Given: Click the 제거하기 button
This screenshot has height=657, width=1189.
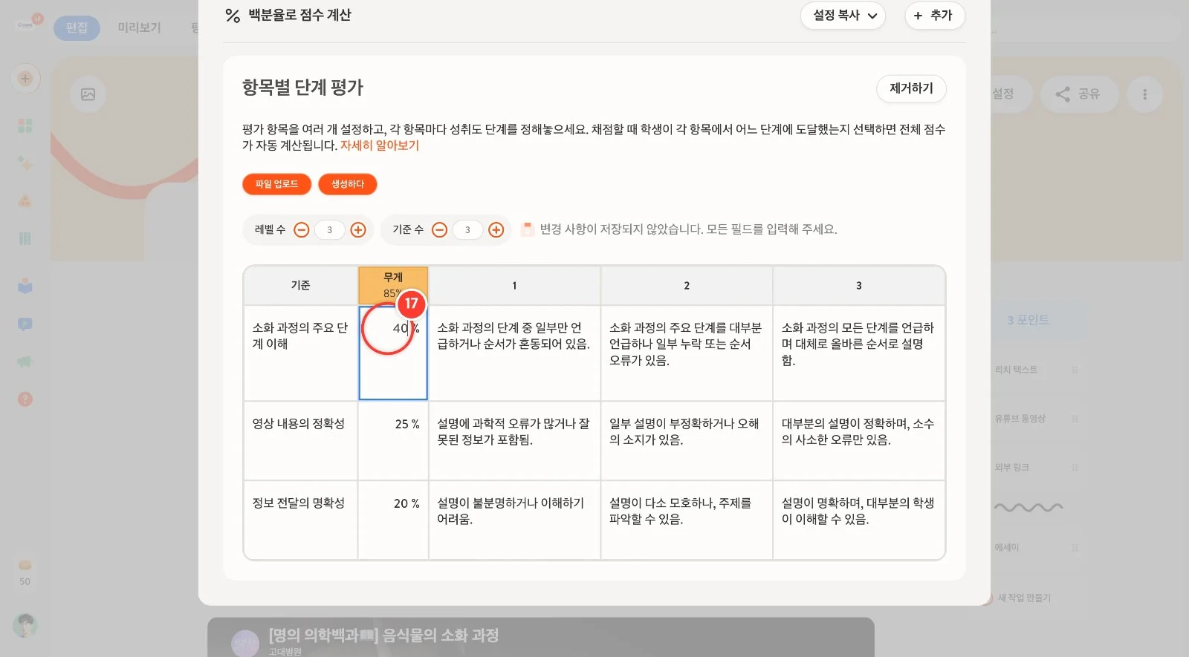Looking at the screenshot, I should click(911, 88).
